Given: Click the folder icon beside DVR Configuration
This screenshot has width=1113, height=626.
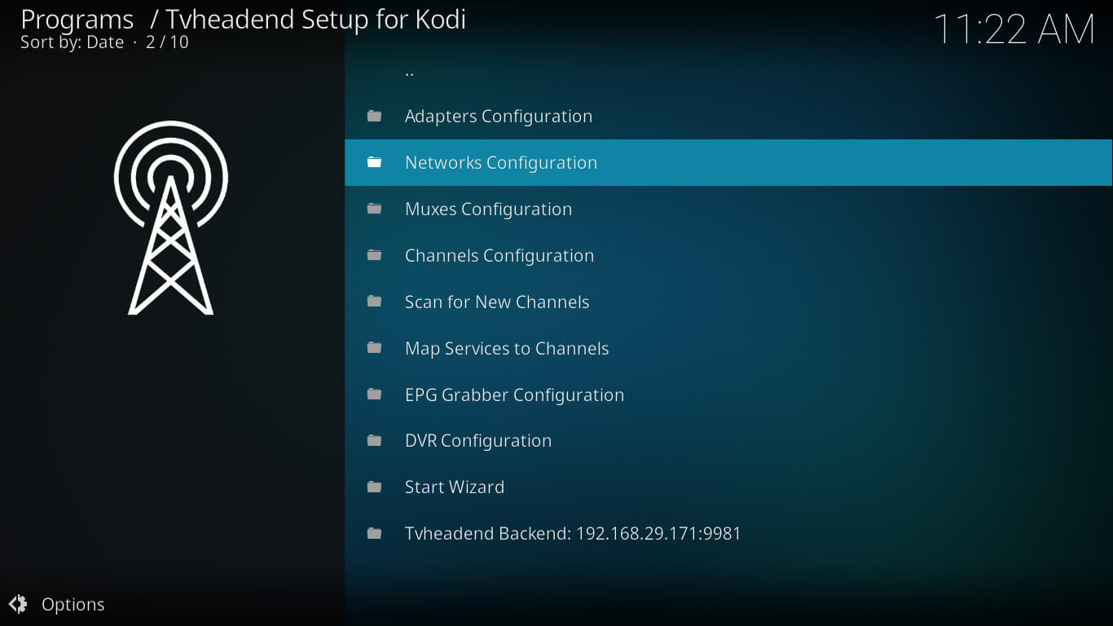Looking at the screenshot, I should click(375, 440).
